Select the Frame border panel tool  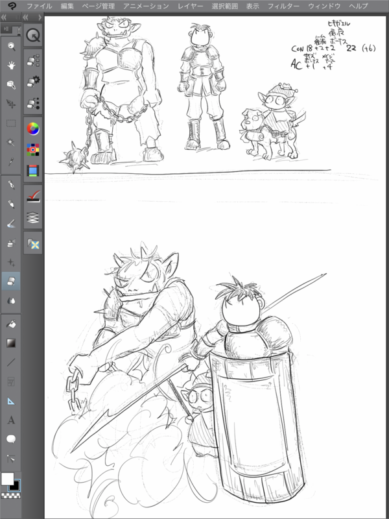tap(11, 381)
